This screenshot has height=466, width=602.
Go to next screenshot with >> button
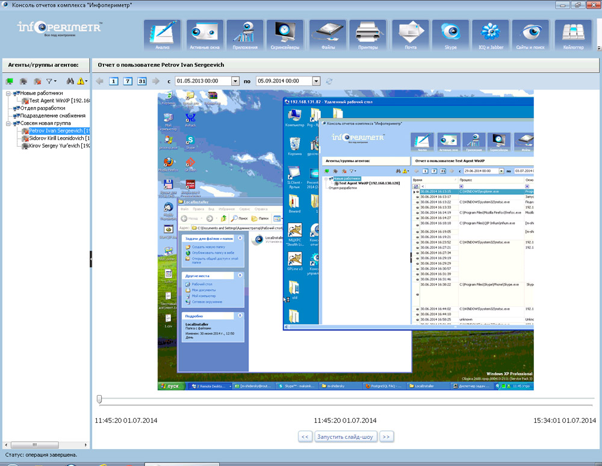(386, 437)
